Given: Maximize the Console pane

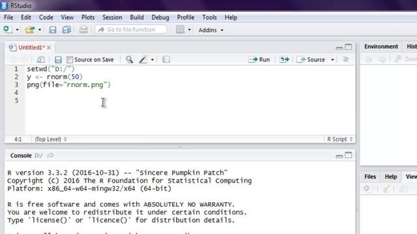Looking at the screenshot, I should point(349,155).
